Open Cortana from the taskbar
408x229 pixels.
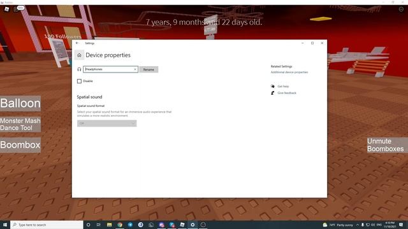pos(88,225)
